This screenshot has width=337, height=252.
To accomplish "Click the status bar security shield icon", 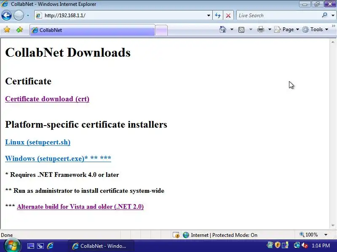I will [176, 235].
